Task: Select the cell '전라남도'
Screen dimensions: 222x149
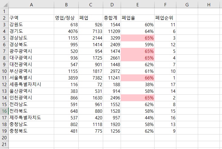Action: tap(31, 105)
